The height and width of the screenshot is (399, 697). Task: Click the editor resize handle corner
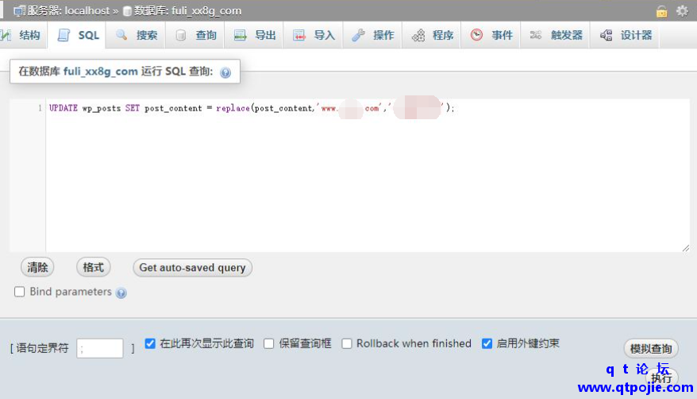[x=685, y=248]
